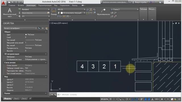The width and height of the screenshot is (182, 102).
Task: Open the annotation scale 1:10 dropdown
Action: click(157, 99)
